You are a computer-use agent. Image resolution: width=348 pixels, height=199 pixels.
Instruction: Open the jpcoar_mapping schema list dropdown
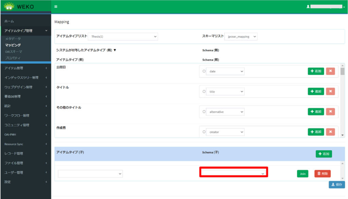241,37
